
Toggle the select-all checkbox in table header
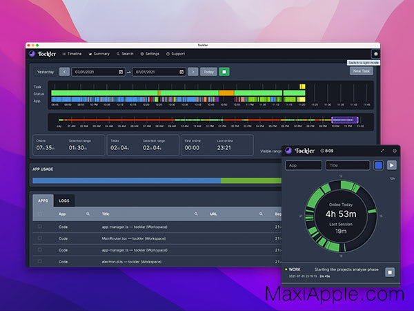point(40,214)
